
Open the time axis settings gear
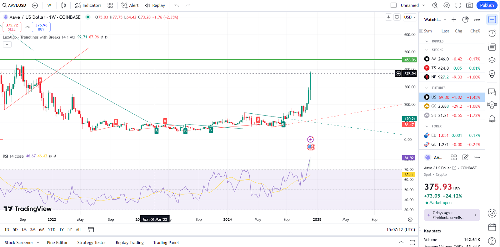[x=410, y=220]
